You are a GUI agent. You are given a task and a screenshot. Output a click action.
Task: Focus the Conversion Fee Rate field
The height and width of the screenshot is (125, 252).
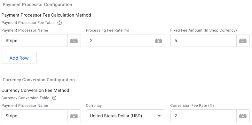click(203, 116)
